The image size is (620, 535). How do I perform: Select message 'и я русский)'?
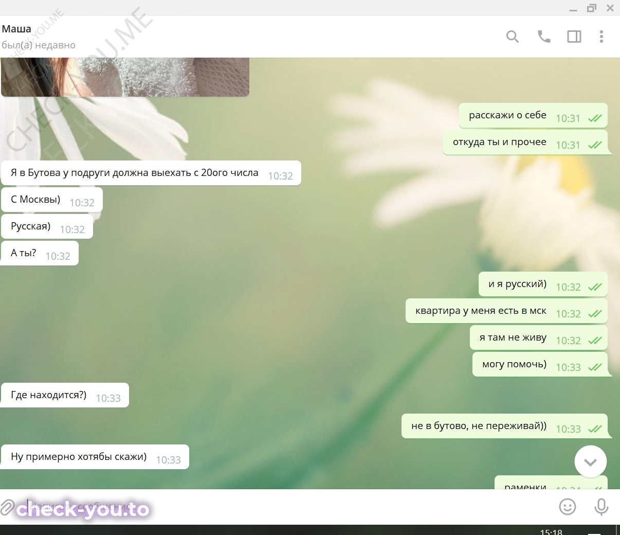[x=543, y=284]
